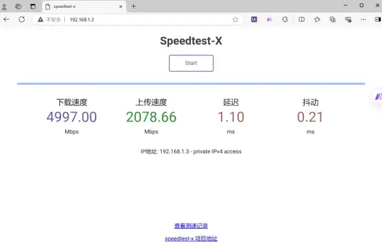Click the blue progress bar line

click(x=191, y=84)
